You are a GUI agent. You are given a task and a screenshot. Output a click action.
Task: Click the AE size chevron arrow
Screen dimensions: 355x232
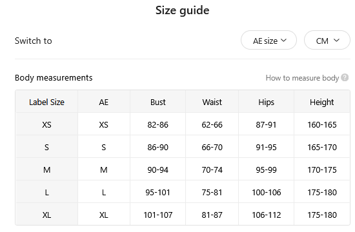click(x=284, y=40)
